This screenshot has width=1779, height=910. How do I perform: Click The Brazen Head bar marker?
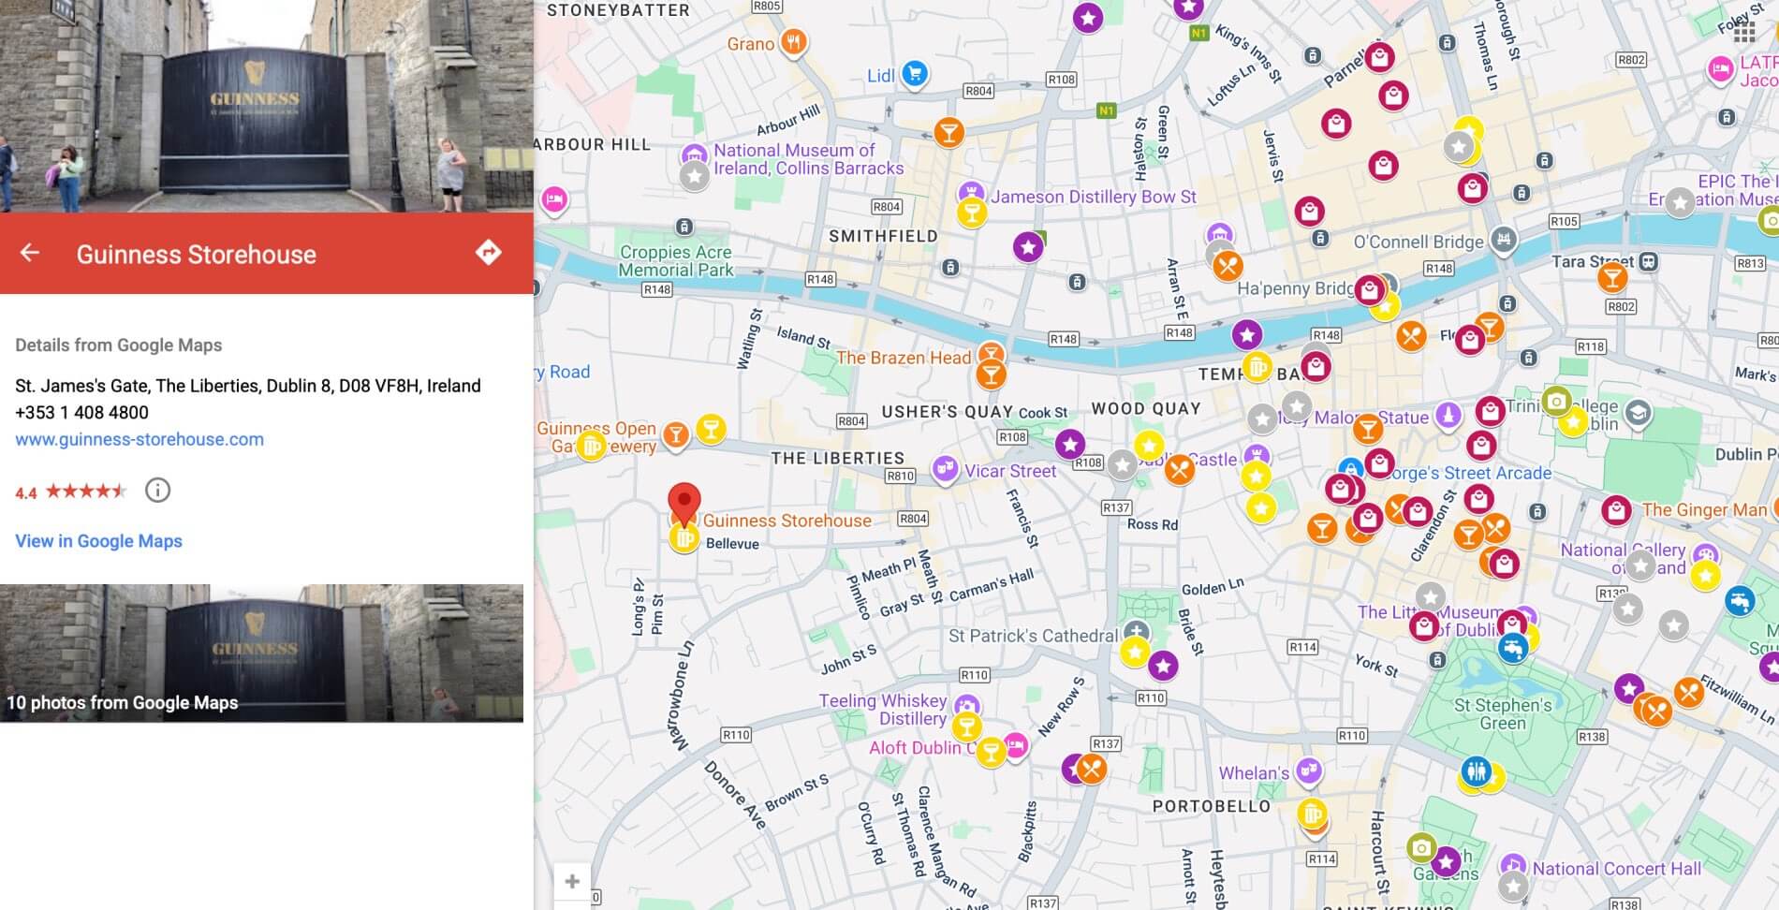(990, 355)
